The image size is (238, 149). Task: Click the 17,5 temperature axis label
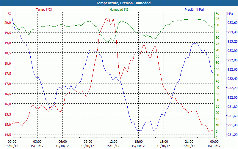(x=8, y=73)
